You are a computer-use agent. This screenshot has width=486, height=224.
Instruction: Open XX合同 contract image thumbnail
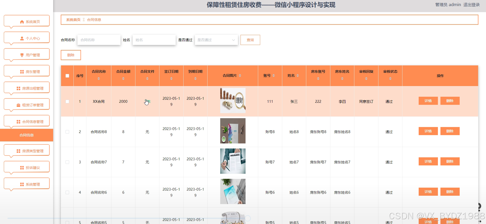pos(233,101)
